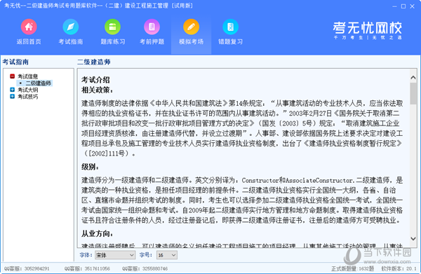Select the 二级建造师 tree item
This screenshot has height=274, width=421.
point(38,83)
